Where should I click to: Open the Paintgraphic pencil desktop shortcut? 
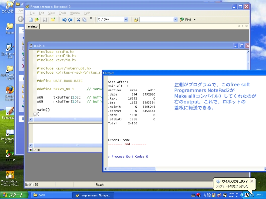pyautogui.click(x=8, y=113)
